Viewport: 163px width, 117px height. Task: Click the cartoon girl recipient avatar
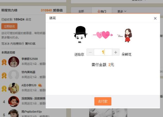pyautogui.click(x=128, y=35)
